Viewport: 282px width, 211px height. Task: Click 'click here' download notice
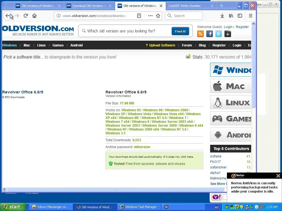187,157
